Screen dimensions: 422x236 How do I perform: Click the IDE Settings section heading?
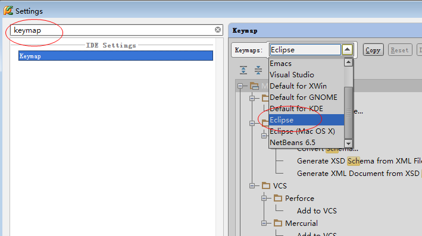111,45
